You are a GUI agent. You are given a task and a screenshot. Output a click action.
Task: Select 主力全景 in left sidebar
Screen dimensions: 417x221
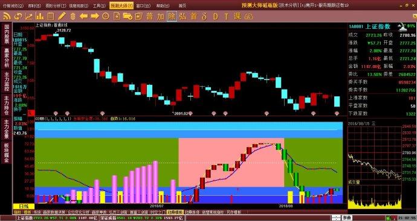[7, 128]
